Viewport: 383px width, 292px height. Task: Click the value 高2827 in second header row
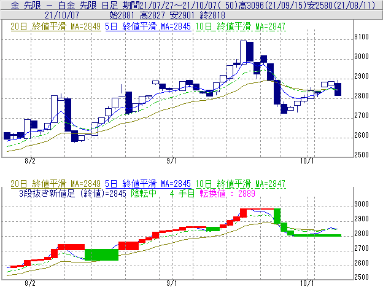pyautogui.click(x=152, y=15)
